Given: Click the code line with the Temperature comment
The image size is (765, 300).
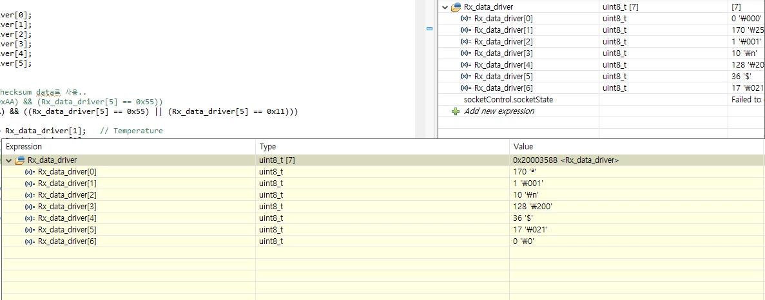Looking at the screenshot, I should pos(81,131).
